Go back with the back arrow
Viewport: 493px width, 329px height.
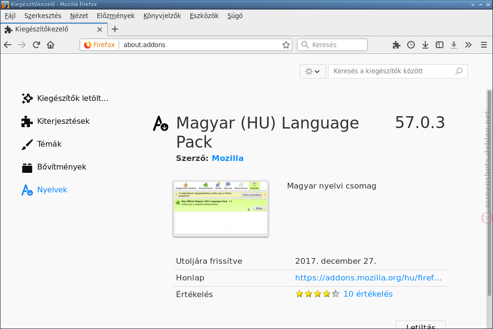pos(8,45)
